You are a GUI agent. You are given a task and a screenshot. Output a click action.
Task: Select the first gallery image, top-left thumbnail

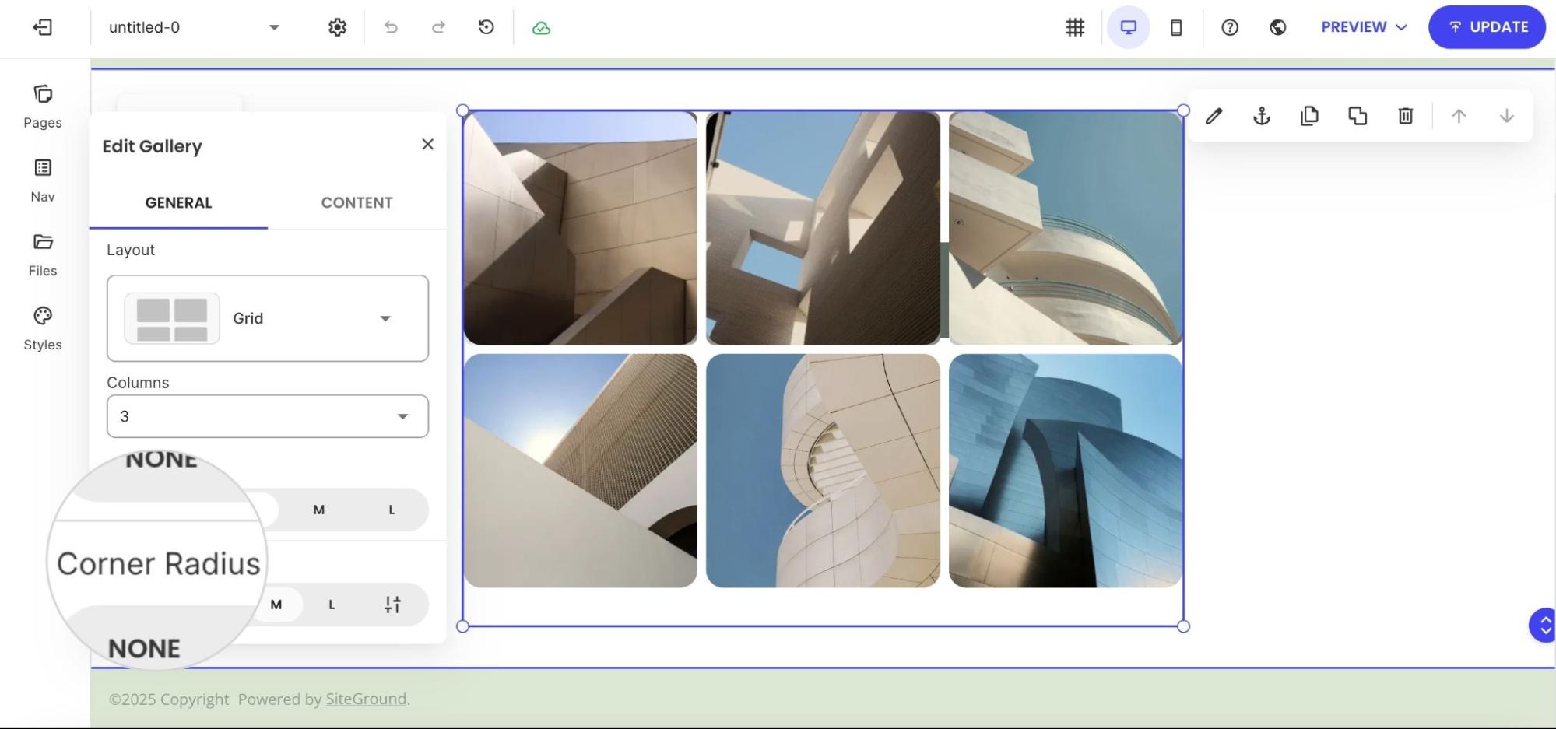581,228
